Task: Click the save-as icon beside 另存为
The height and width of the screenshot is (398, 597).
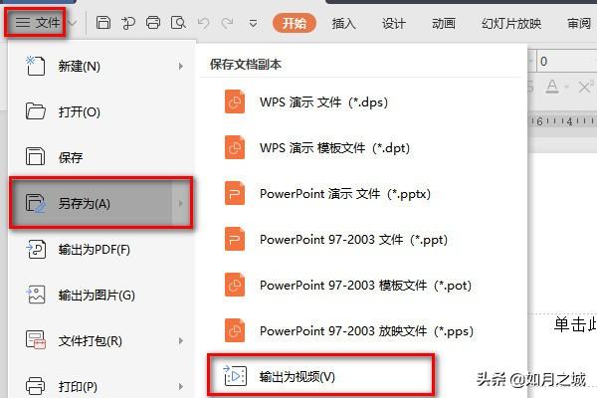Action: (36, 203)
